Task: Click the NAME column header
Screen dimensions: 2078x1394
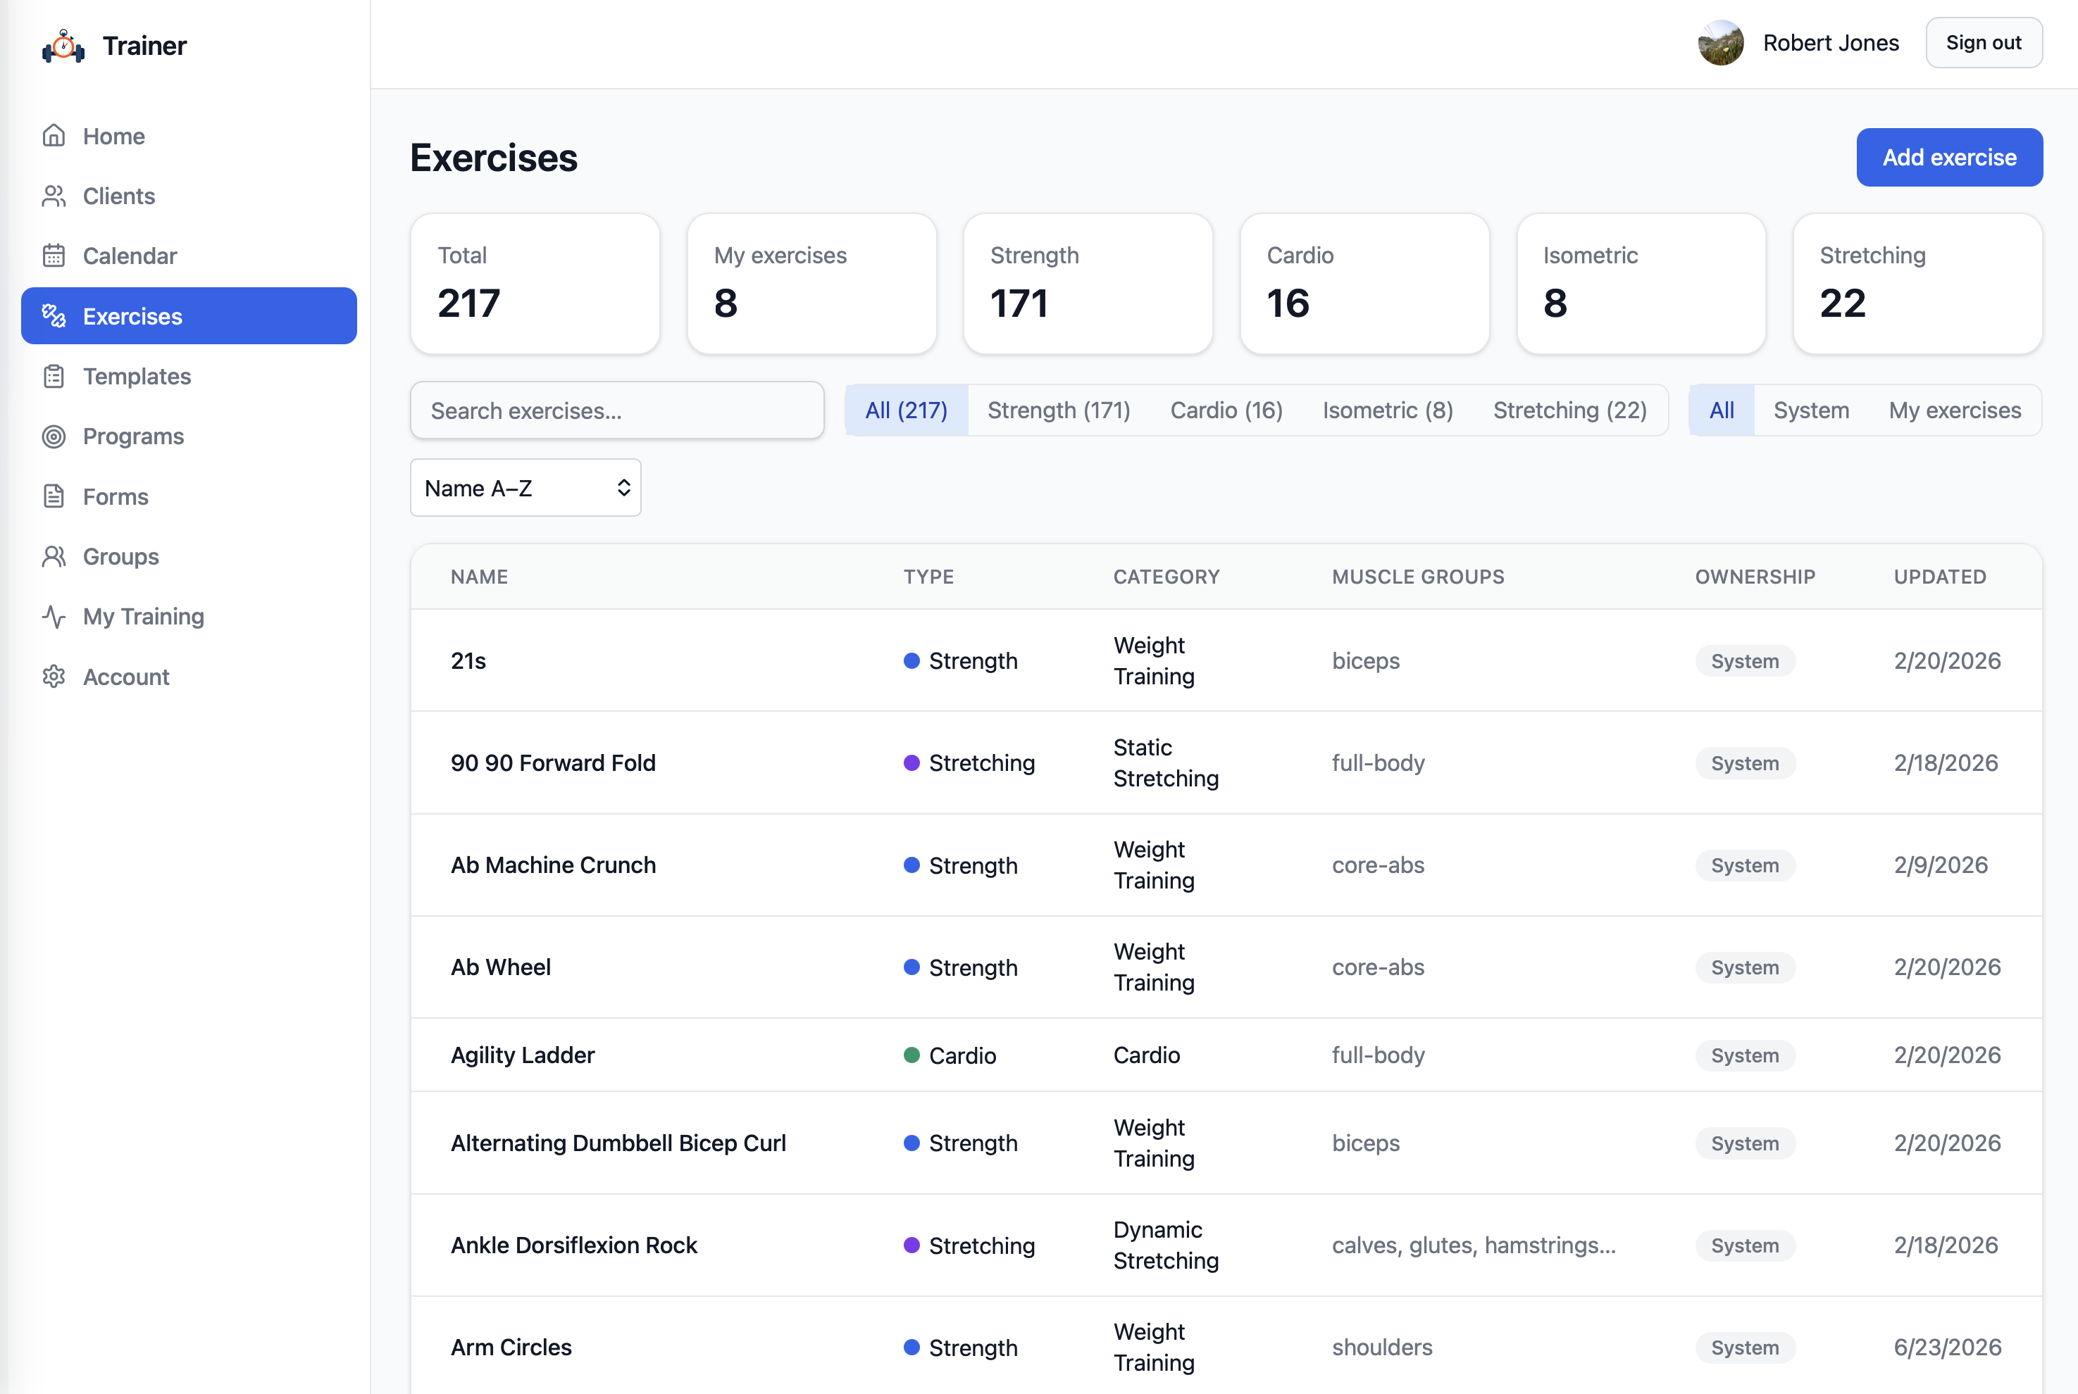Action: (480, 577)
